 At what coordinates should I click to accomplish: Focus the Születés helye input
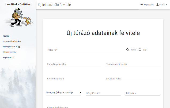[x=133, y=79]
